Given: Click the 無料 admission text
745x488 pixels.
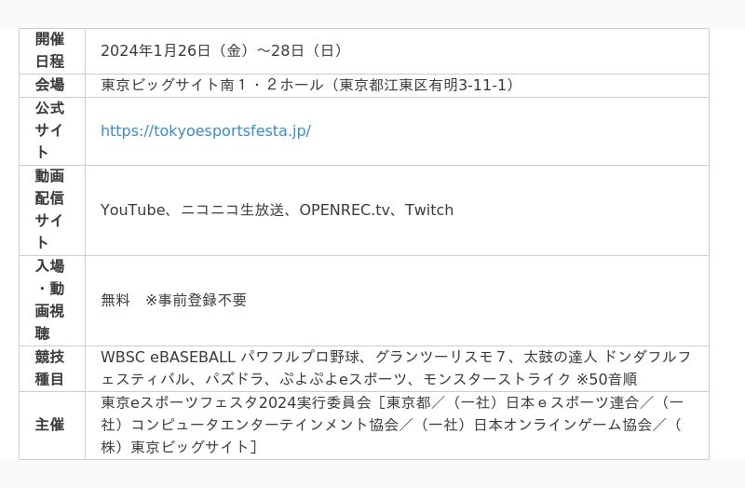Looking at the screenshot, I should [x=115, y=301].
